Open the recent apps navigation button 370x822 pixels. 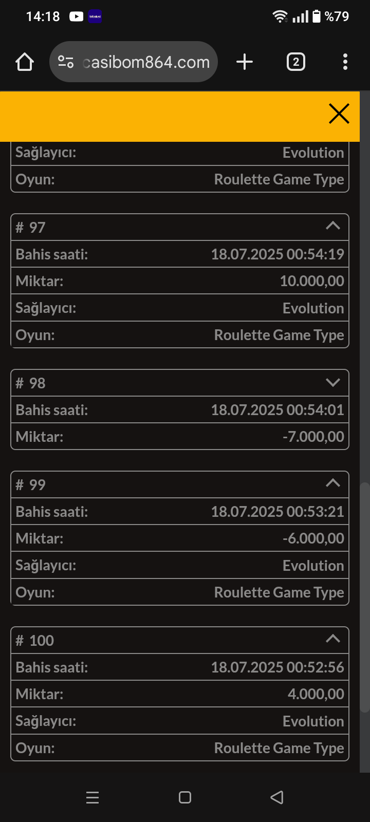coord(92,797)
